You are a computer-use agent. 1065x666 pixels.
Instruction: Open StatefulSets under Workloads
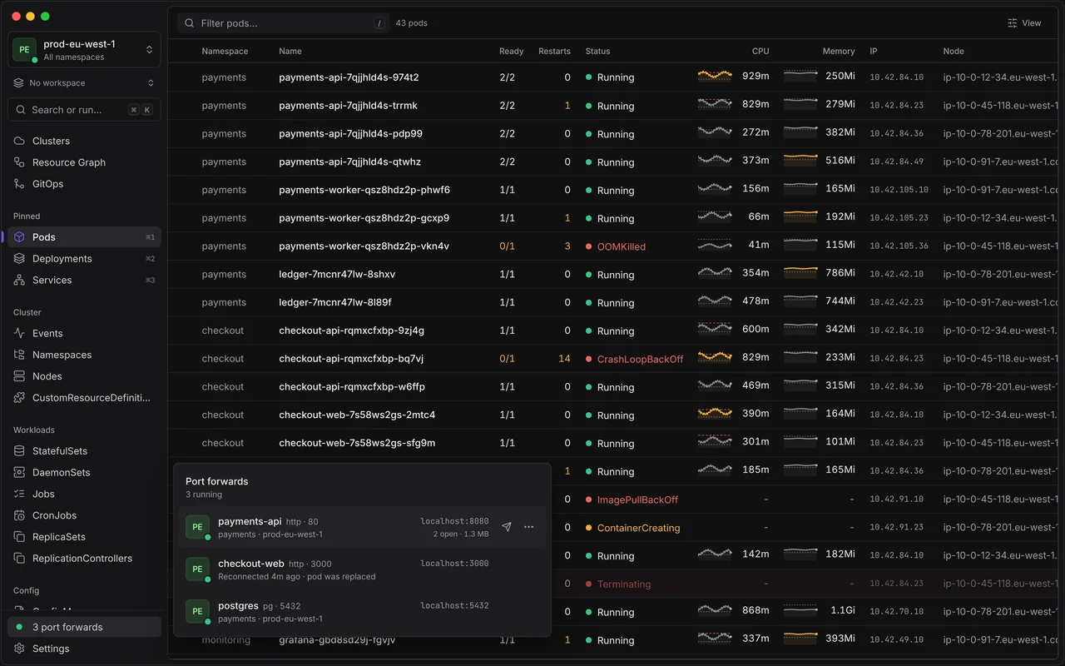[x=84, y=451]
